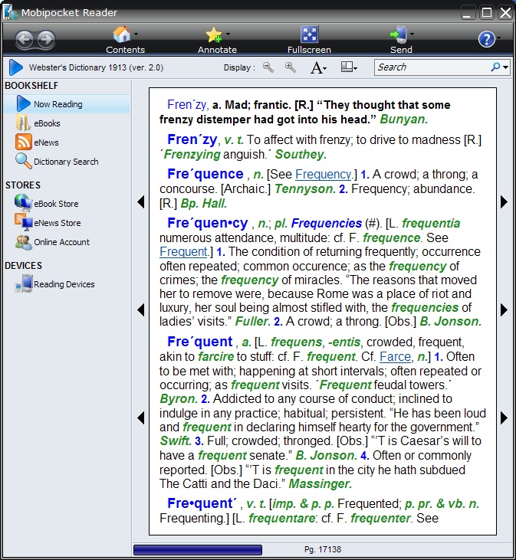Image resolution: width=516 pixels, height=560 pixels.
Task: Click the Dictionary Search magnifier icon
Action: coord(24,161)
